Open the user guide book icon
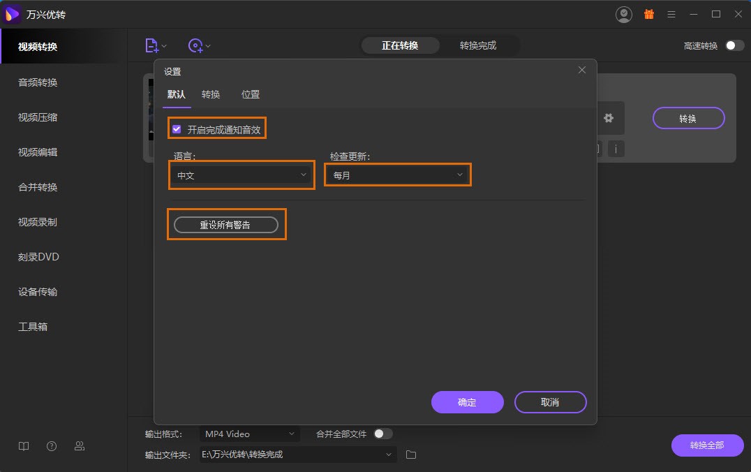This screenshot has width=751, height=472. tap(23, 445)
